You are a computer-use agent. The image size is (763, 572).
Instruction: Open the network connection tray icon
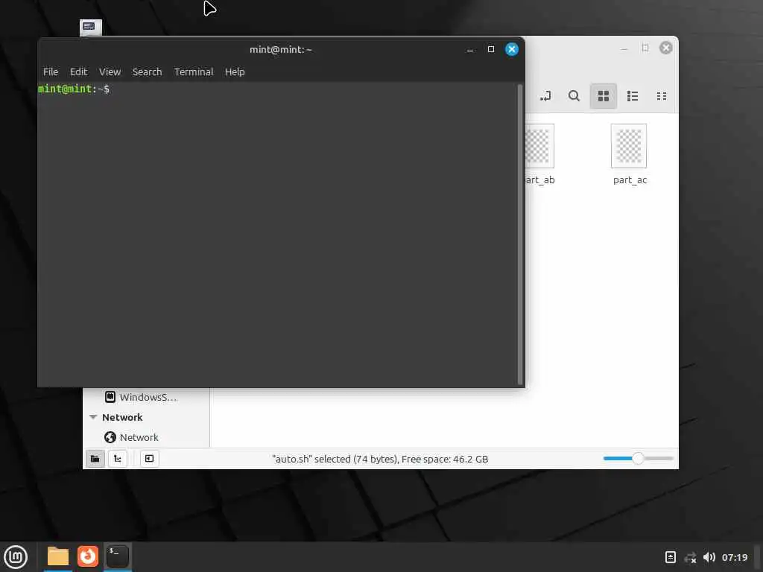690,557
